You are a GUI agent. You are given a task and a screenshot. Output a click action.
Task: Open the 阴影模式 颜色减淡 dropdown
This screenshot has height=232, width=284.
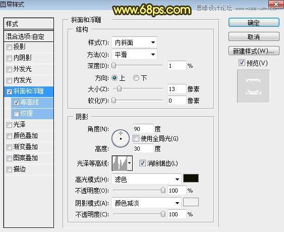coord(146,203)
